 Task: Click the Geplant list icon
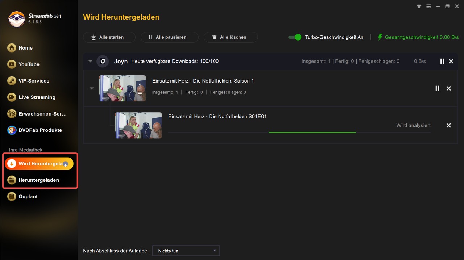12,197
